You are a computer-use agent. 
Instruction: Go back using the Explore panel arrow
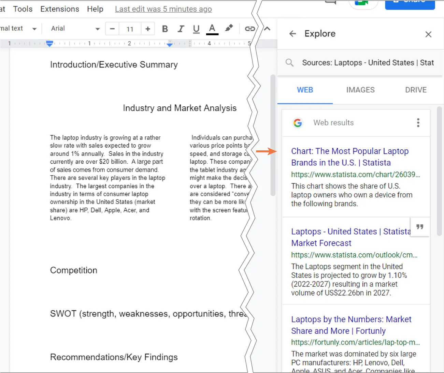tap(292, 33)
